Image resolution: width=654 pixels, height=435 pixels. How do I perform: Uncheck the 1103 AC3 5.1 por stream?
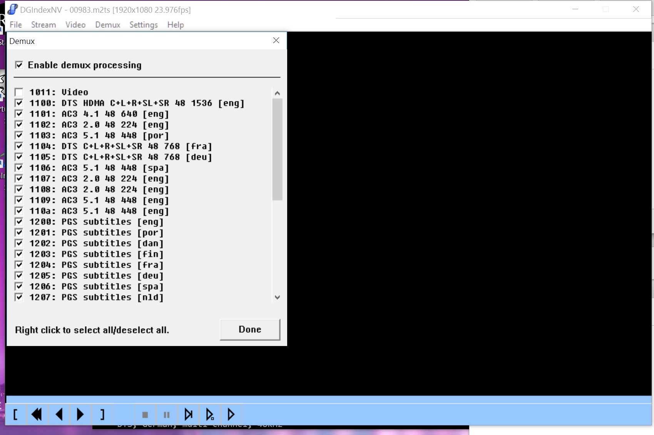pyautogui.click(x=19, y=135)
